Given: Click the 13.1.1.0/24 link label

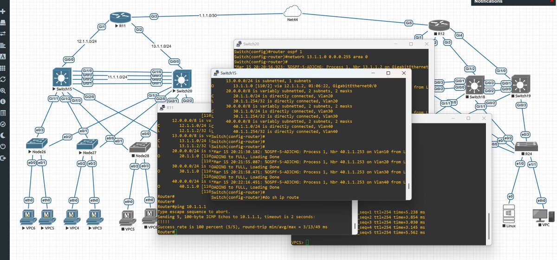Looking at the screenshot, I should pos(162,46).
